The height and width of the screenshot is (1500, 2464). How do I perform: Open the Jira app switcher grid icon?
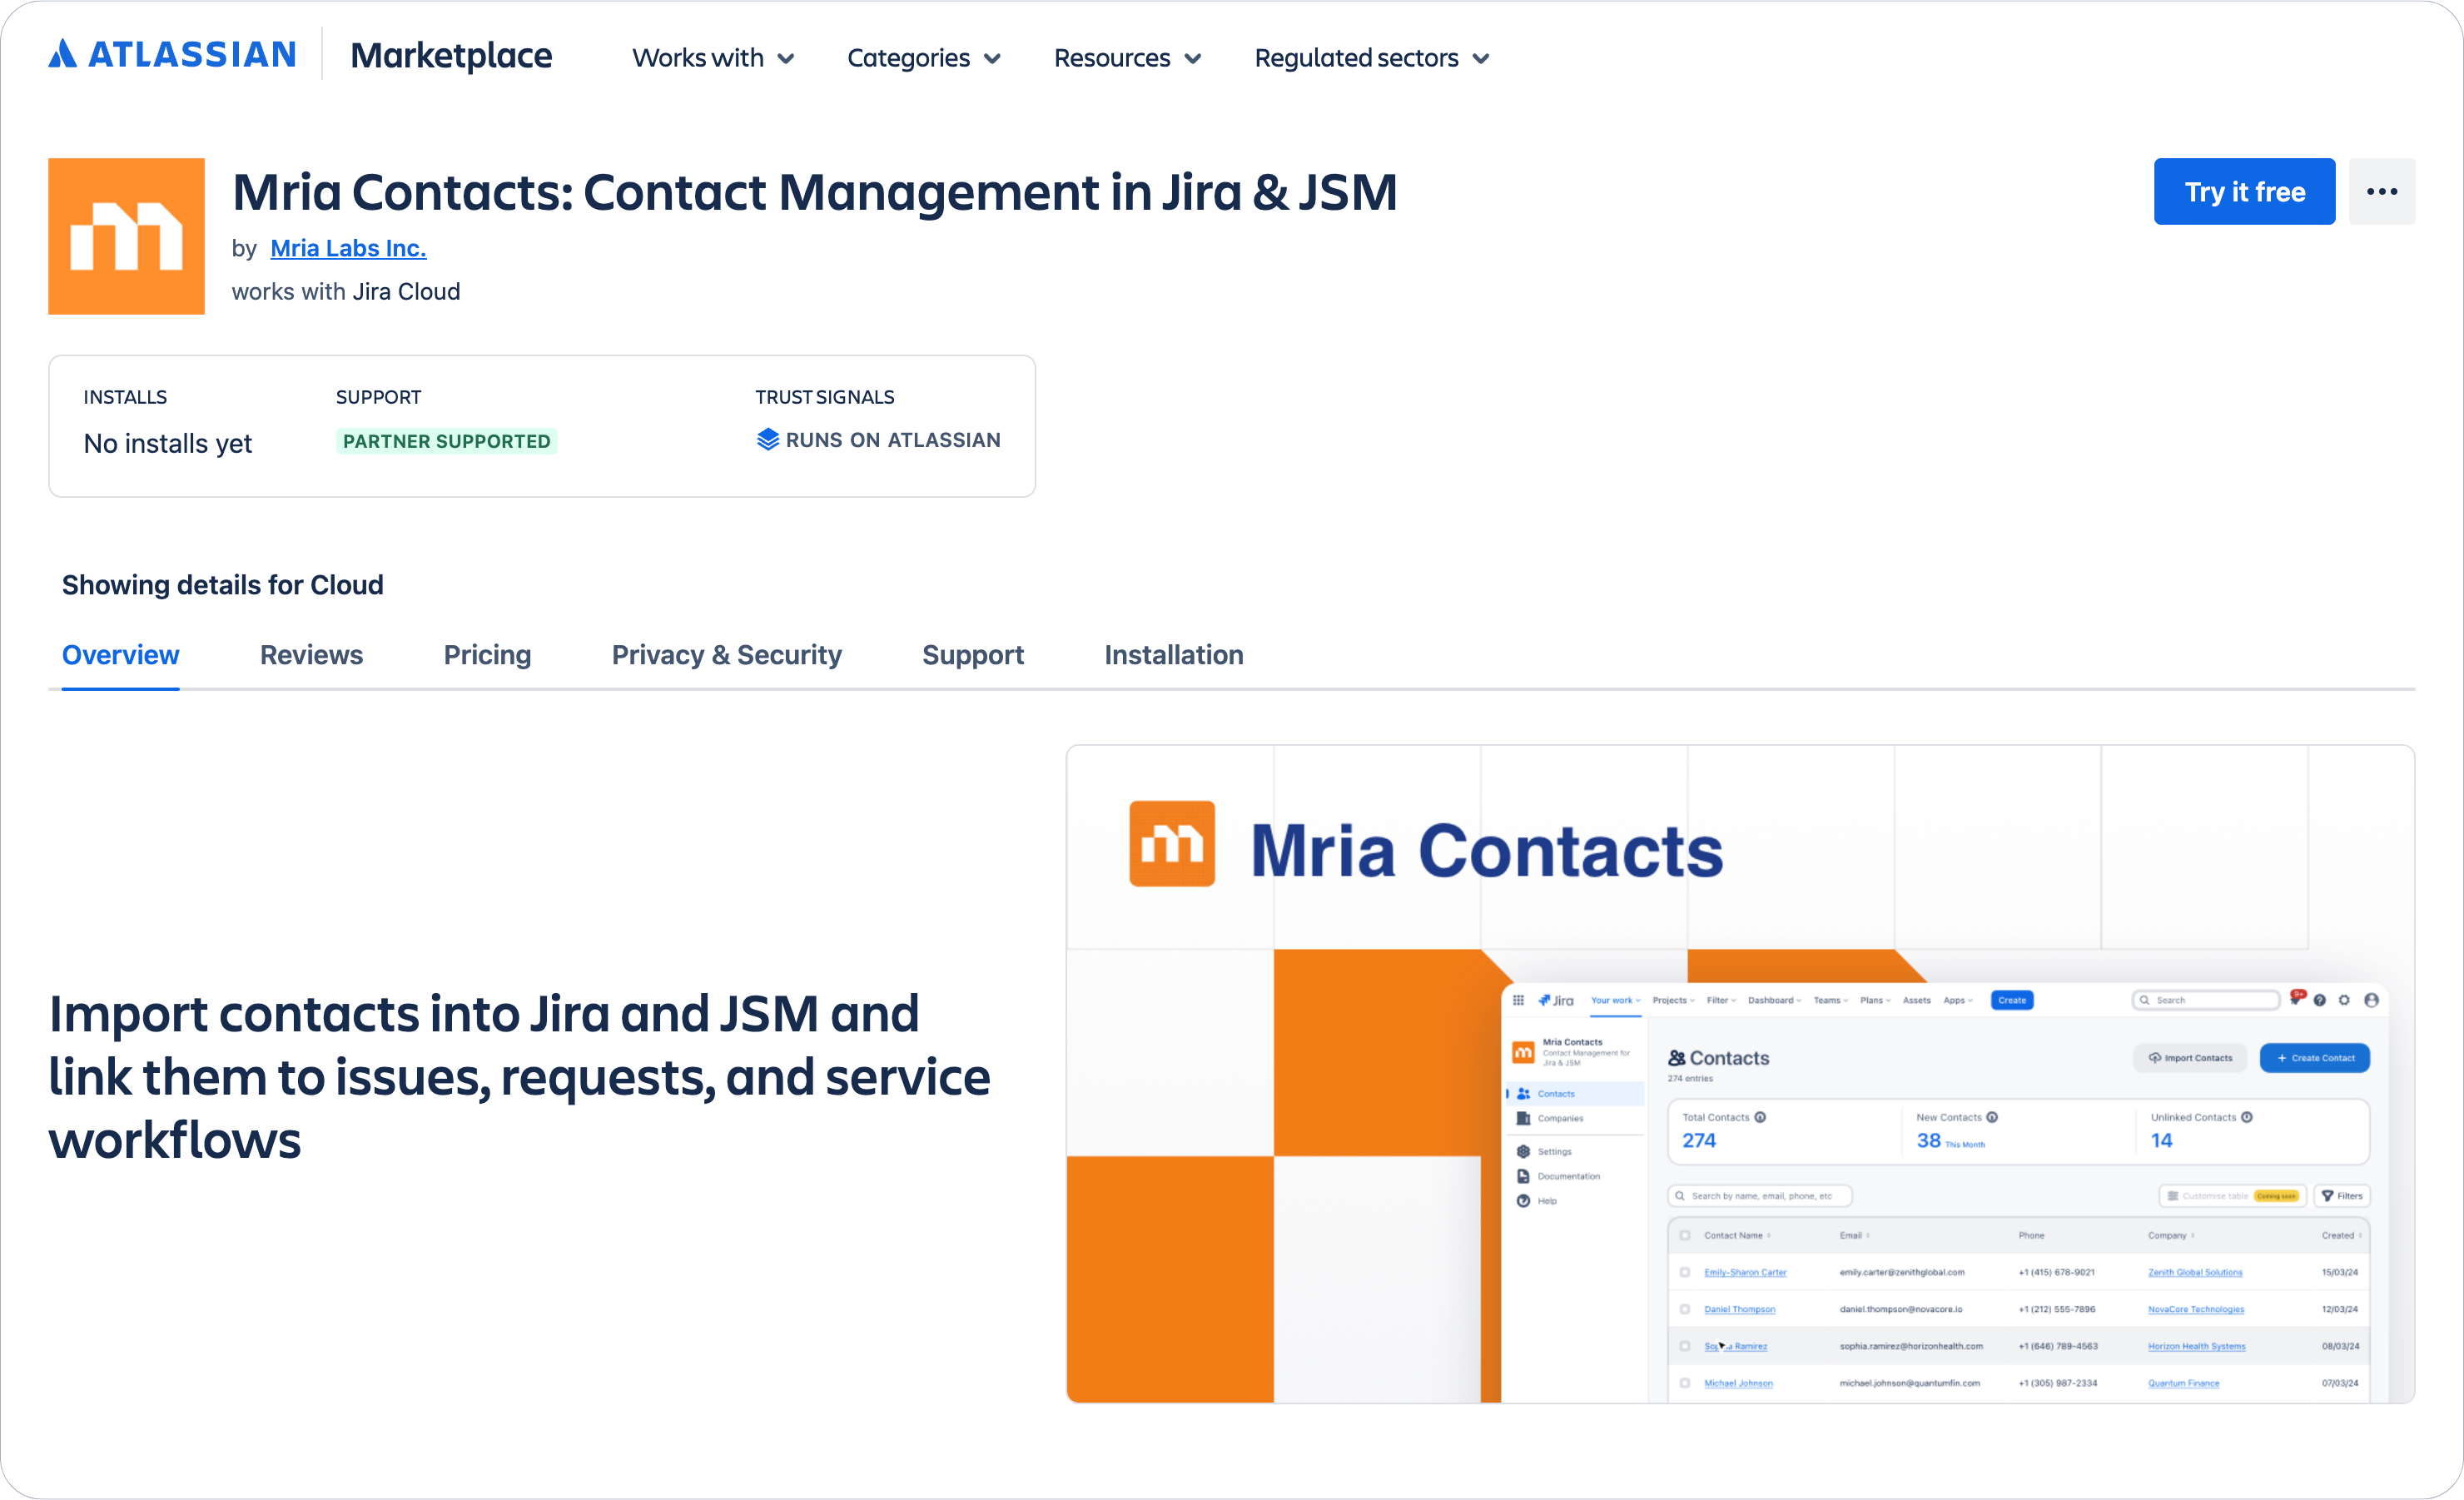pos(1519,1000)
